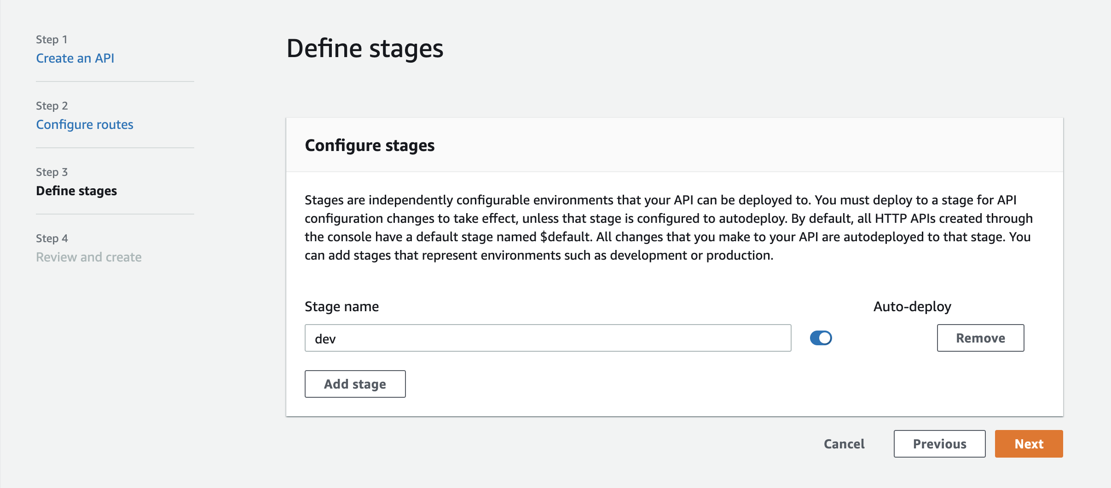Click Next to advance to review step
Screen dimensions: 1111x488
click(x=1029, y=443)
